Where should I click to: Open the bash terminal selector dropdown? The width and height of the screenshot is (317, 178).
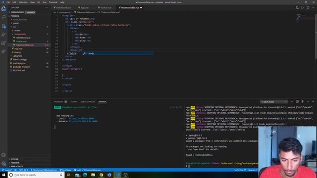[x=274, y=102]
